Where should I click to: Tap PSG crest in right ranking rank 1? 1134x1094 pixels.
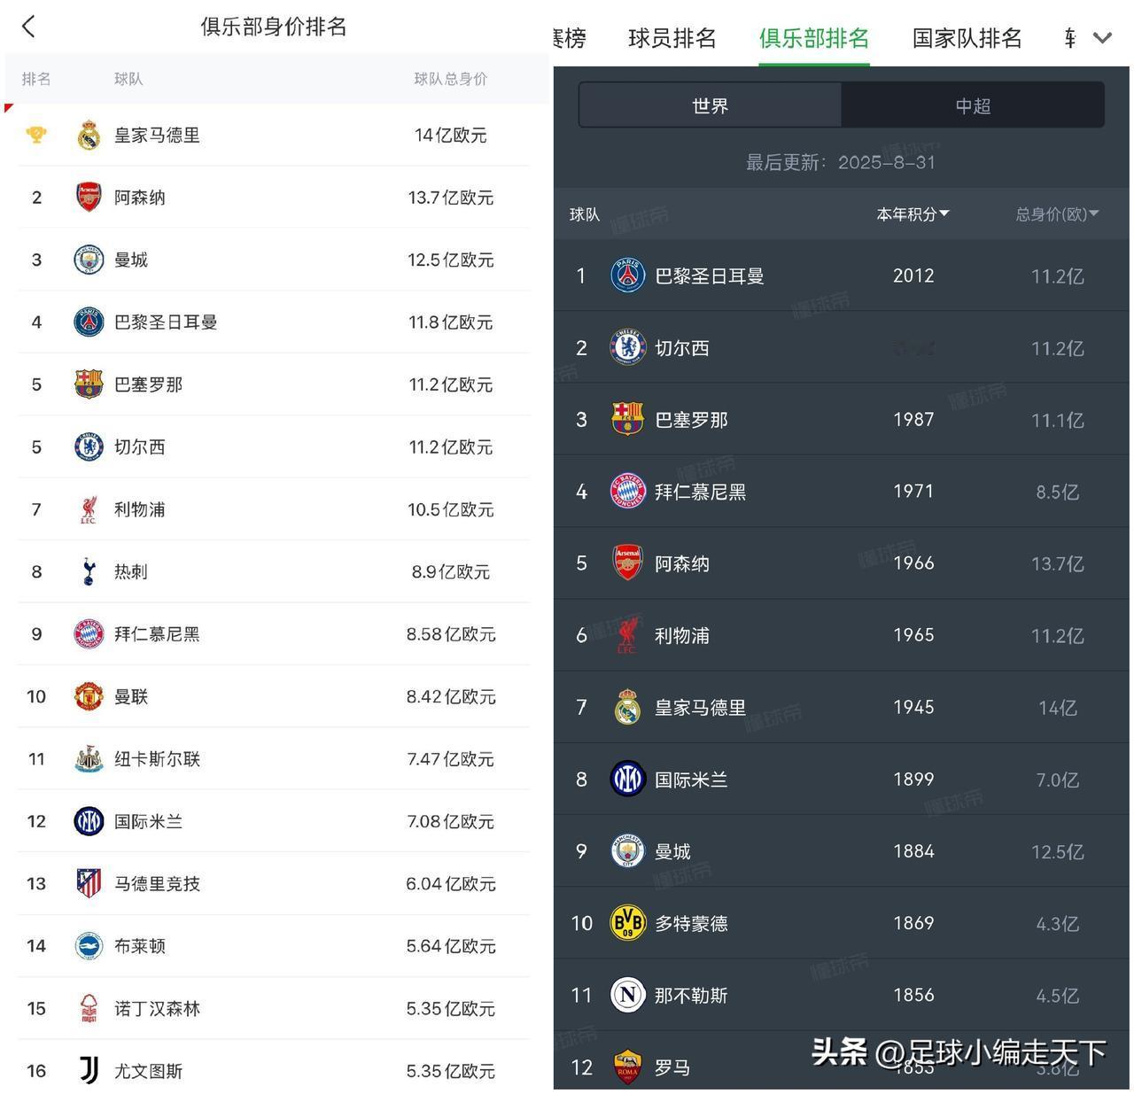(x=628, y=275)
